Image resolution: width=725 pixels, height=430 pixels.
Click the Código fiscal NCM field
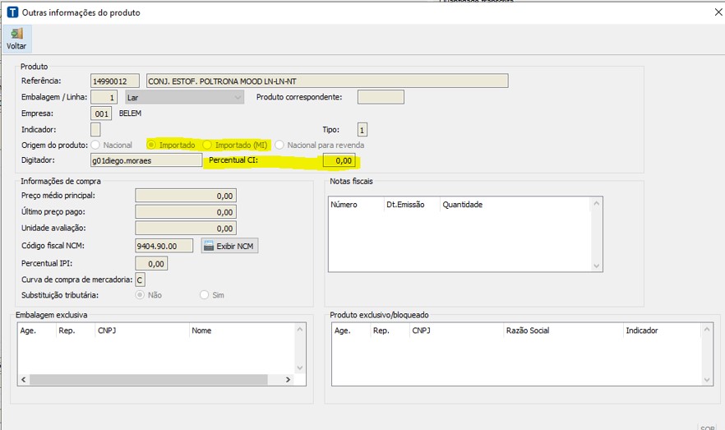pos(164,246)
